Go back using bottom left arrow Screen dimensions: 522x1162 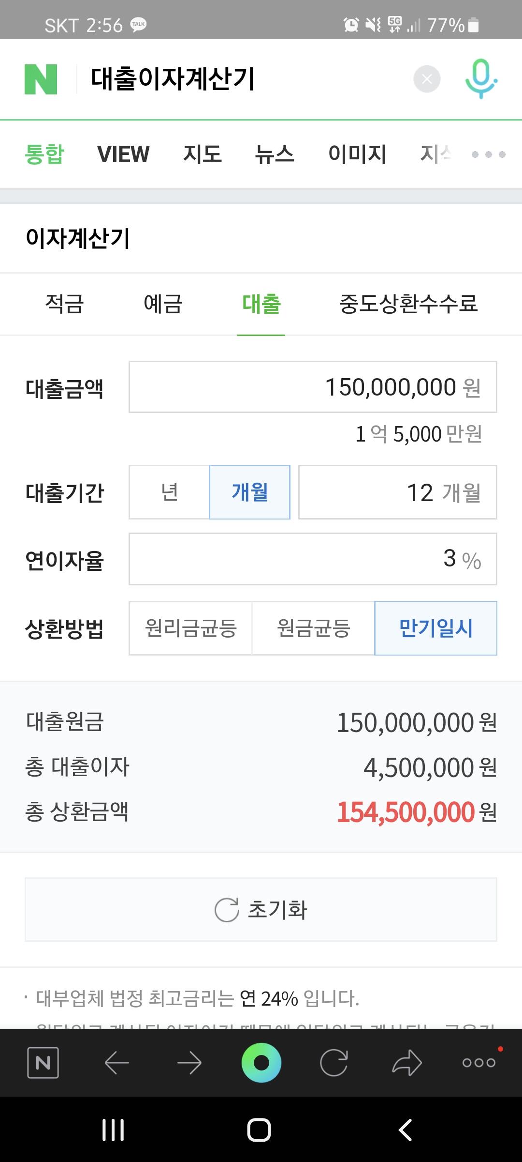[x=116, y=1063]
